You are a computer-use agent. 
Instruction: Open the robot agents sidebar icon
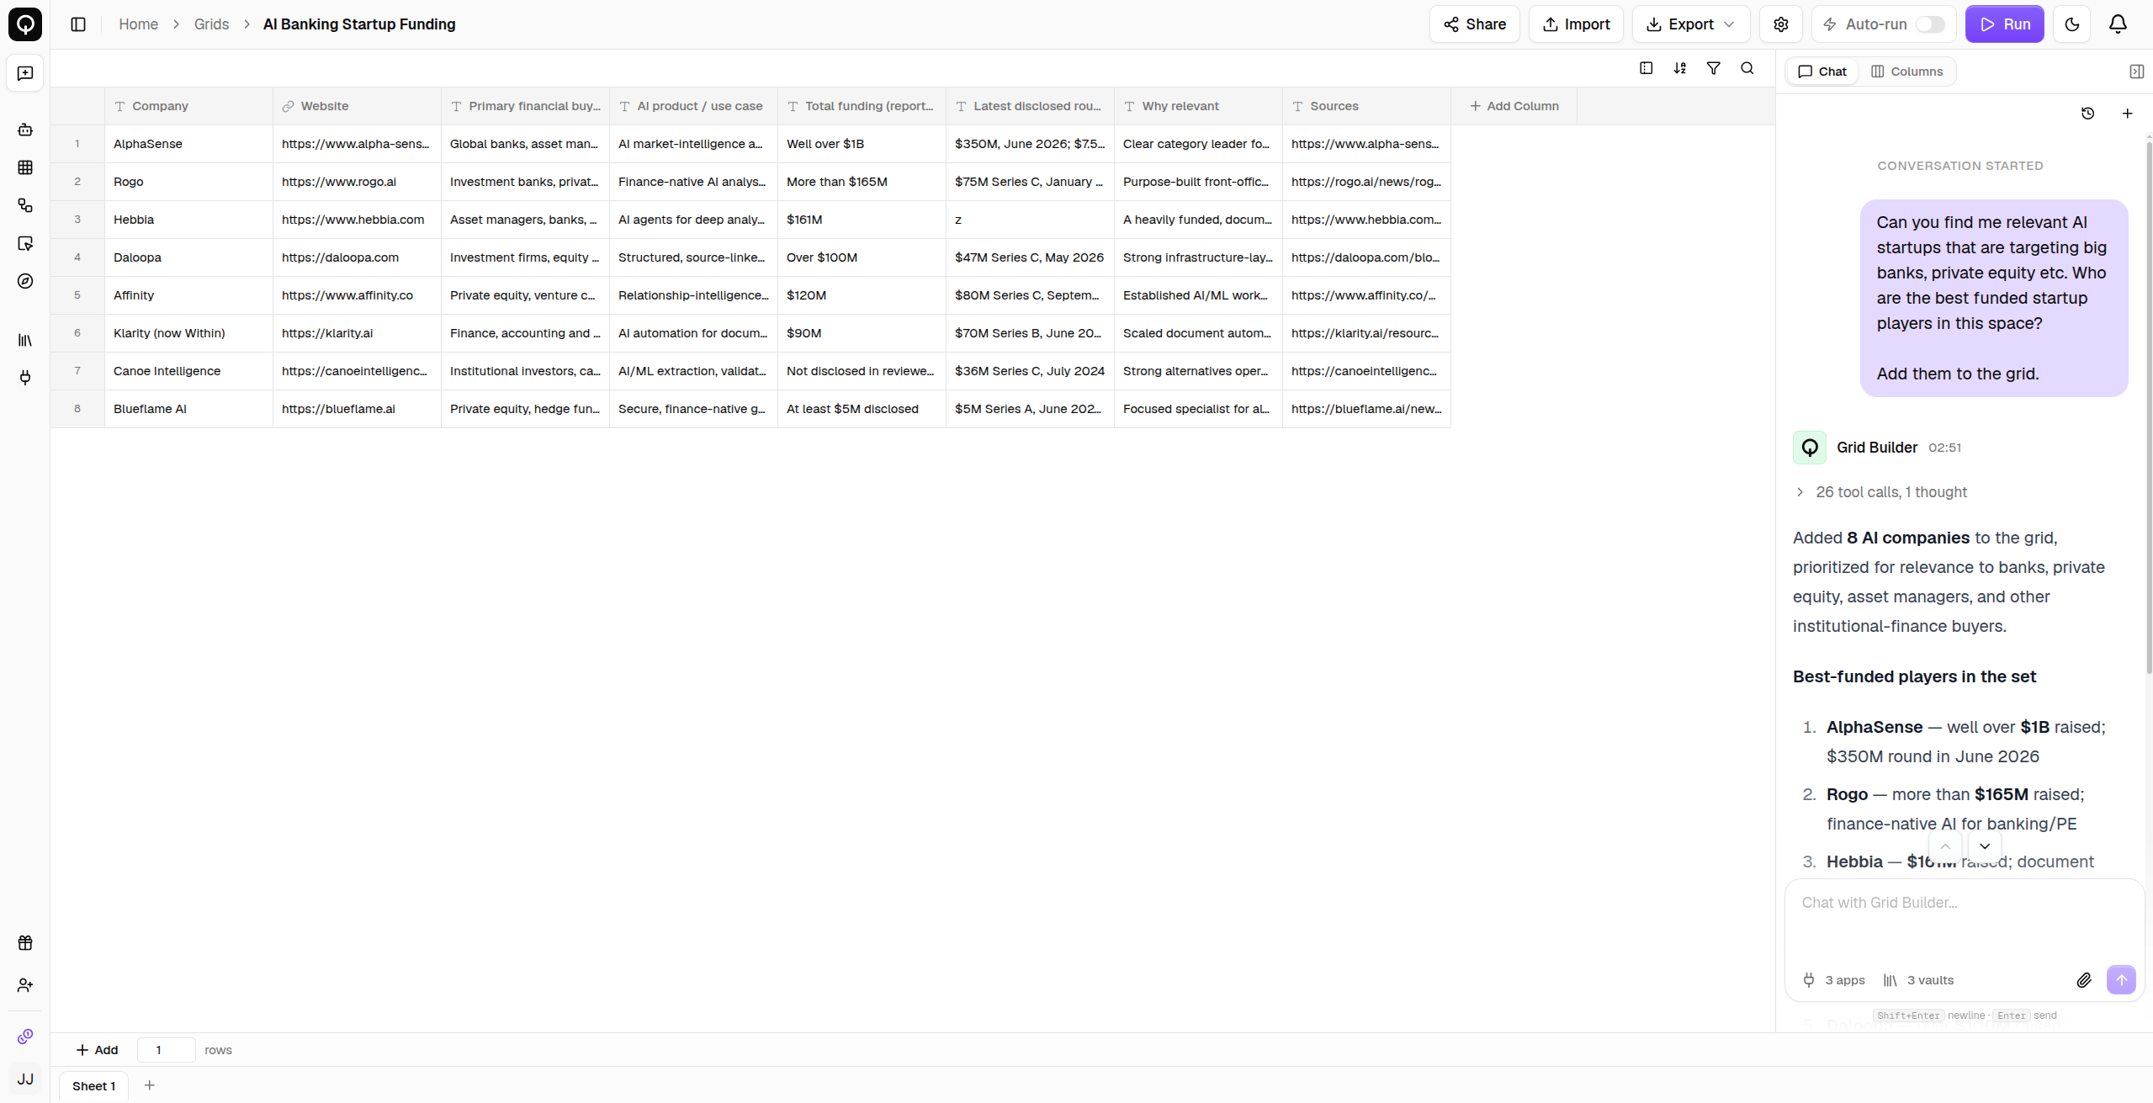coord(25,130)
